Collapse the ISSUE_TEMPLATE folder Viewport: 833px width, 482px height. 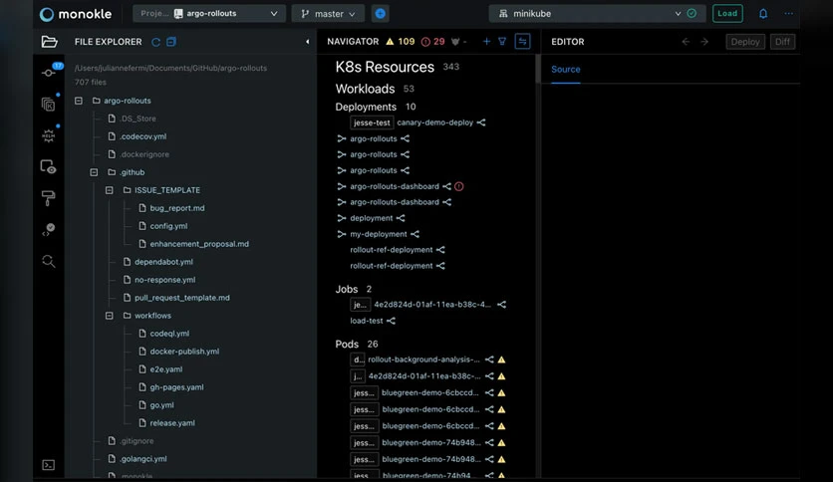pyautogui.click(x=109, y=190)
